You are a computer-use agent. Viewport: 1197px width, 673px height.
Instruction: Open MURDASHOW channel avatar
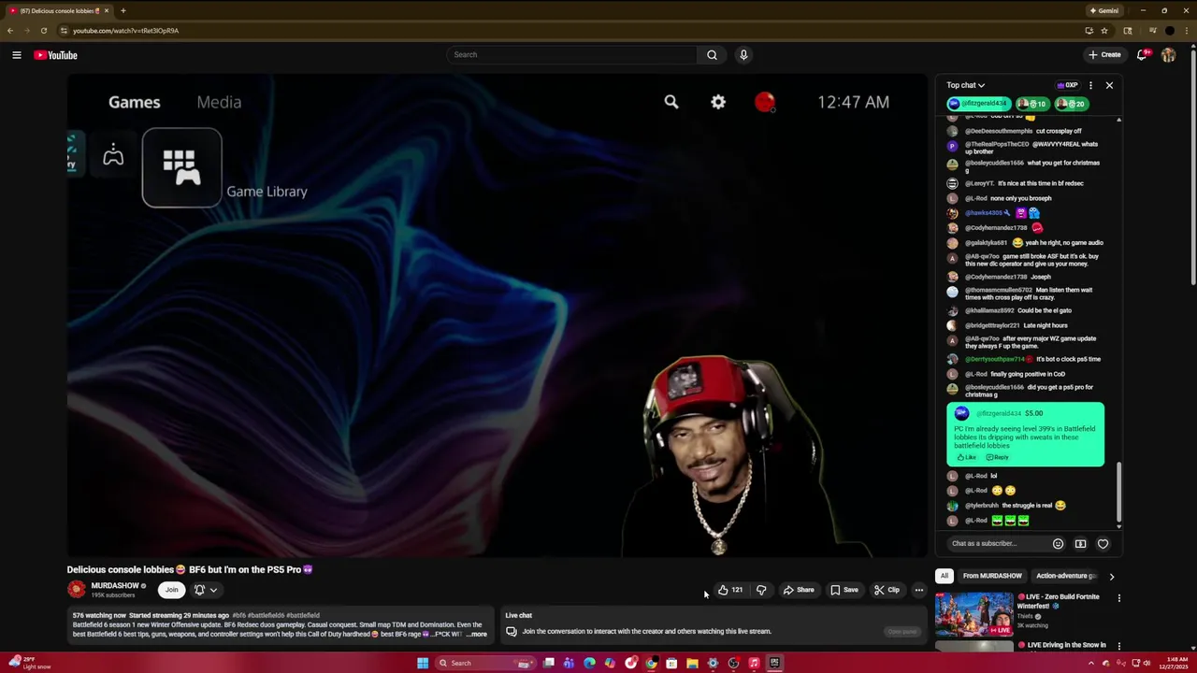tap(76, 590)
